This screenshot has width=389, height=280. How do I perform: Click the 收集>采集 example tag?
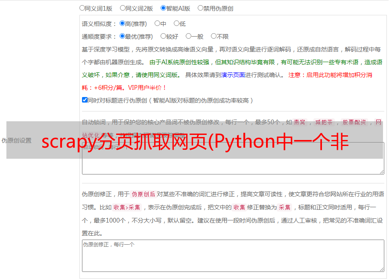[127, 207]
